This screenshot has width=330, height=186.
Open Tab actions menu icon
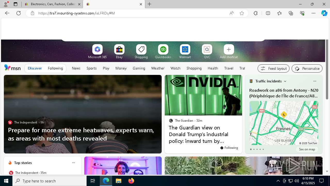(x=15, y=4)
